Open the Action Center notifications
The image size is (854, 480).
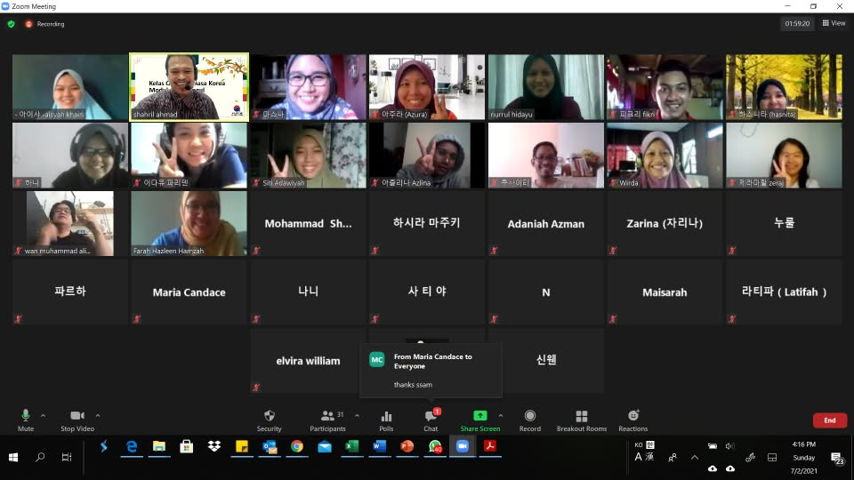(x=837, y=459)
